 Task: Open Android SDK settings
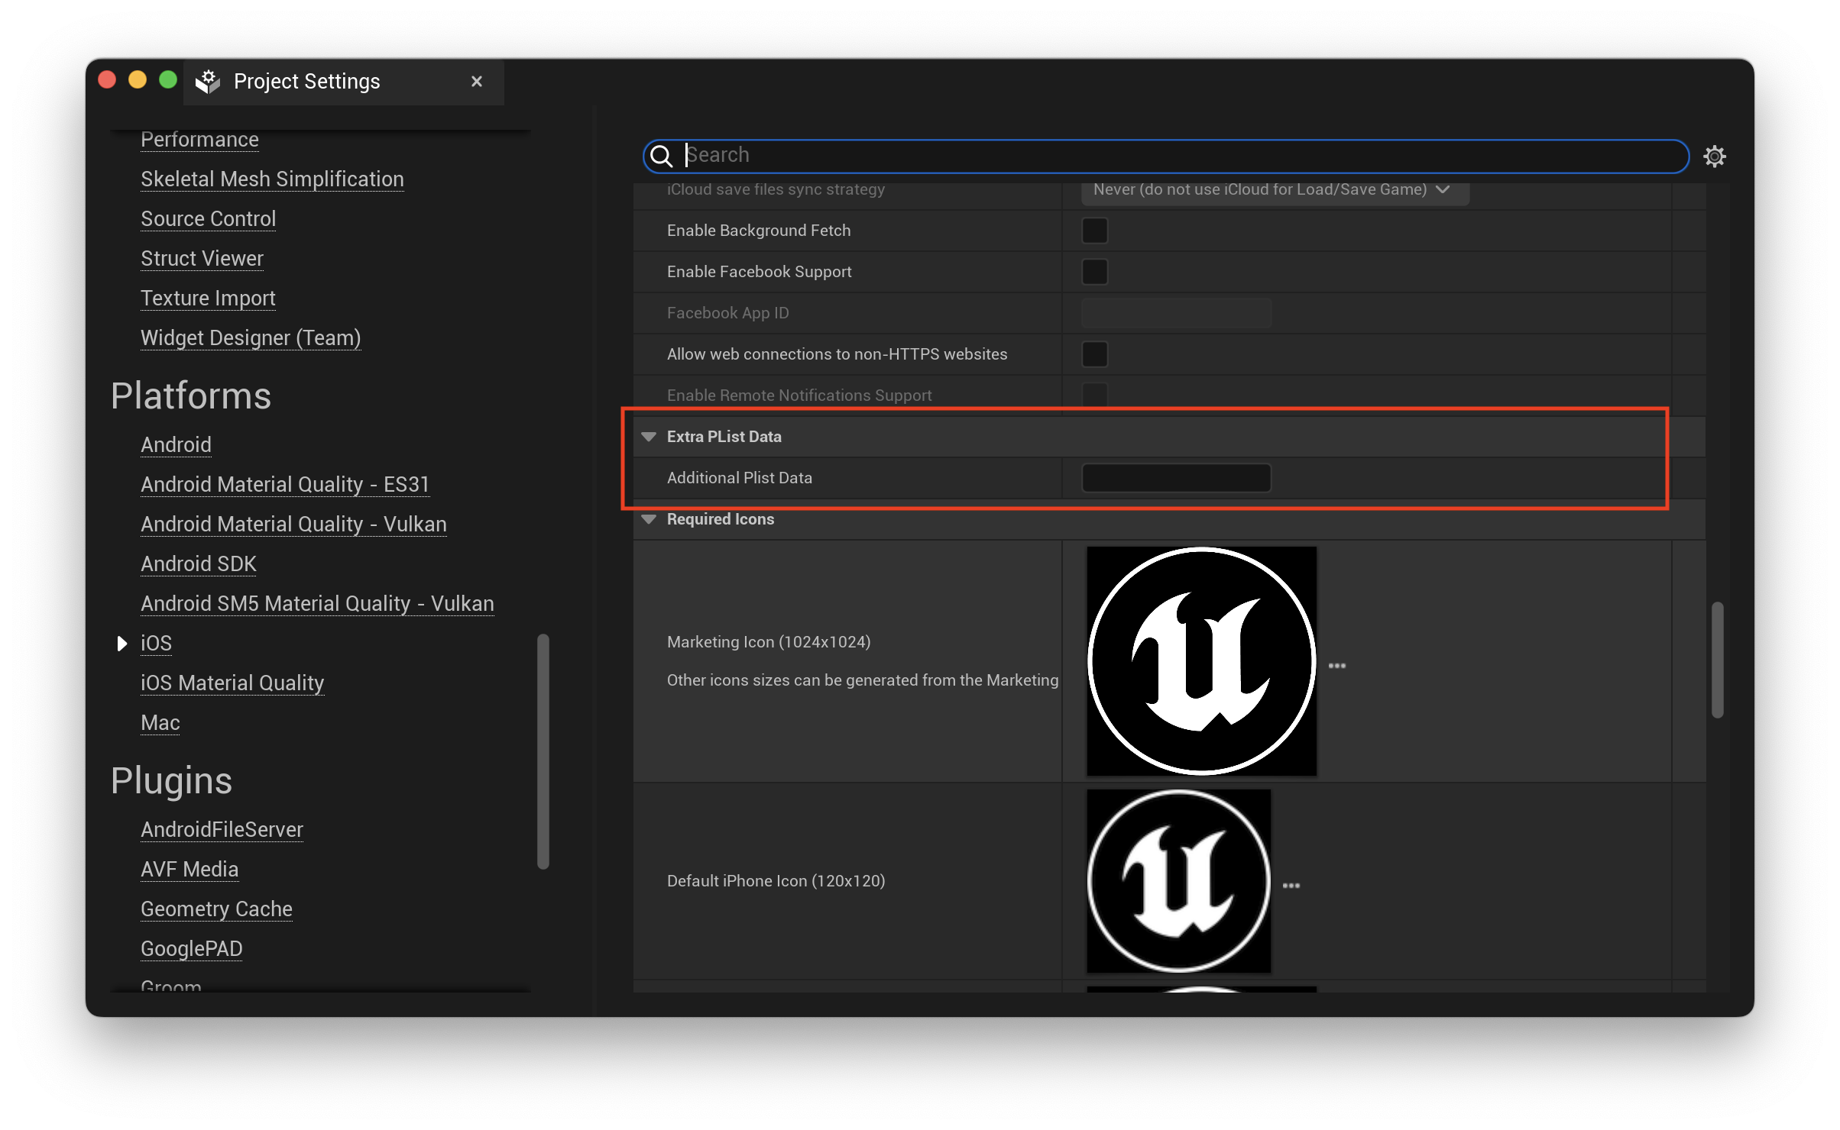point(199,563)
